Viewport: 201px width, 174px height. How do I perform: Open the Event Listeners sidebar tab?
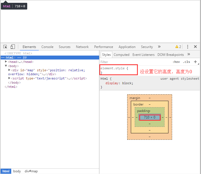(143, 55)
